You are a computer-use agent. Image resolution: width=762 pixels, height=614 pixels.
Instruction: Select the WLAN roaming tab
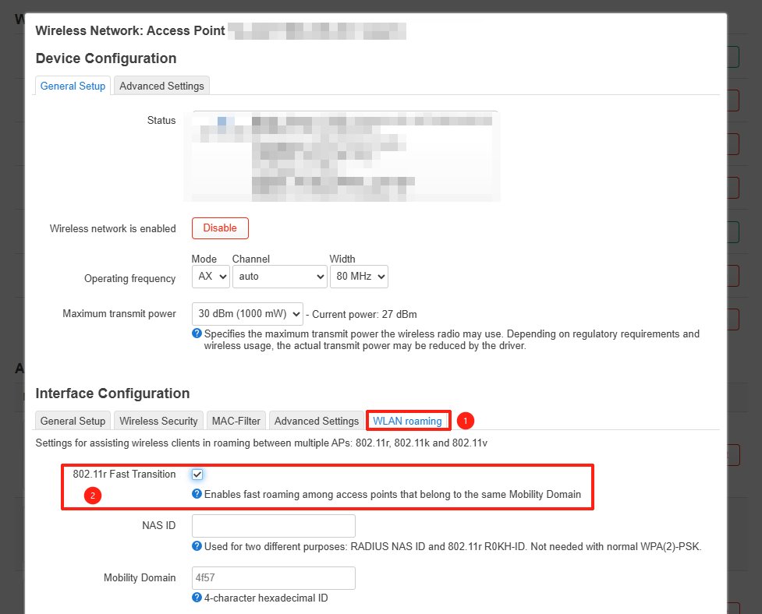(x=407, y=421)
